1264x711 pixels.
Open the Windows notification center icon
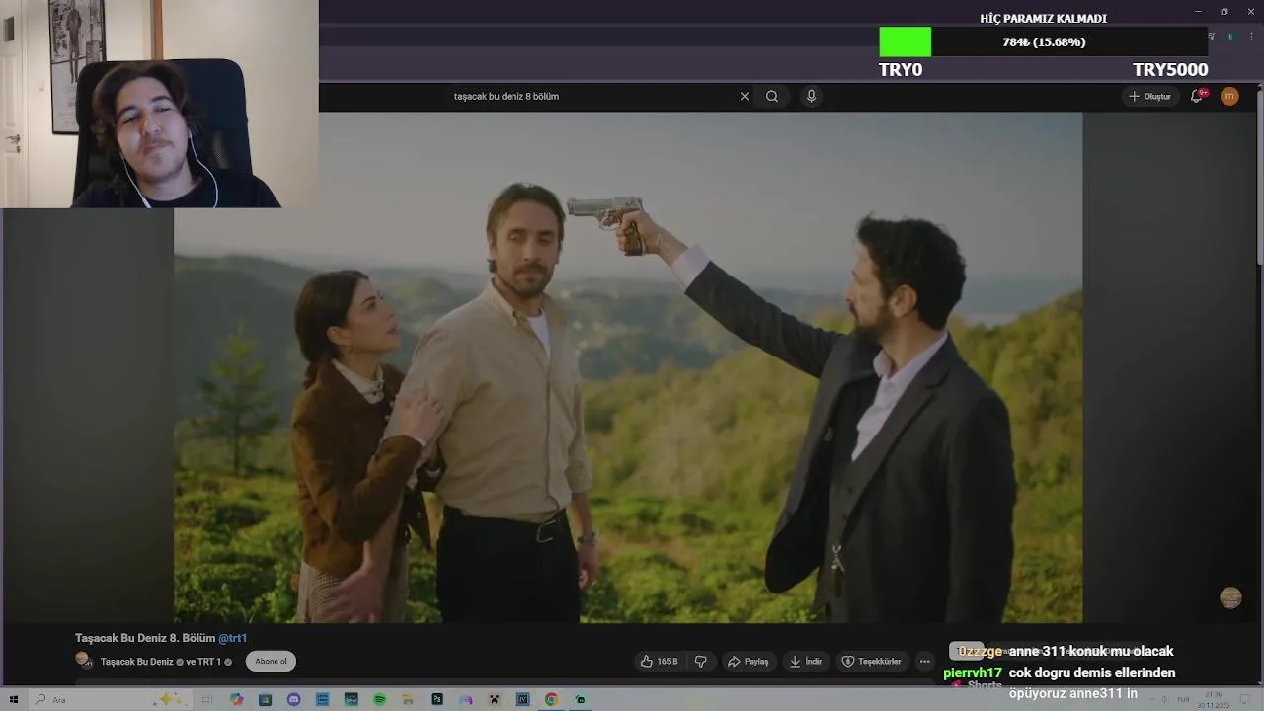1245,699
